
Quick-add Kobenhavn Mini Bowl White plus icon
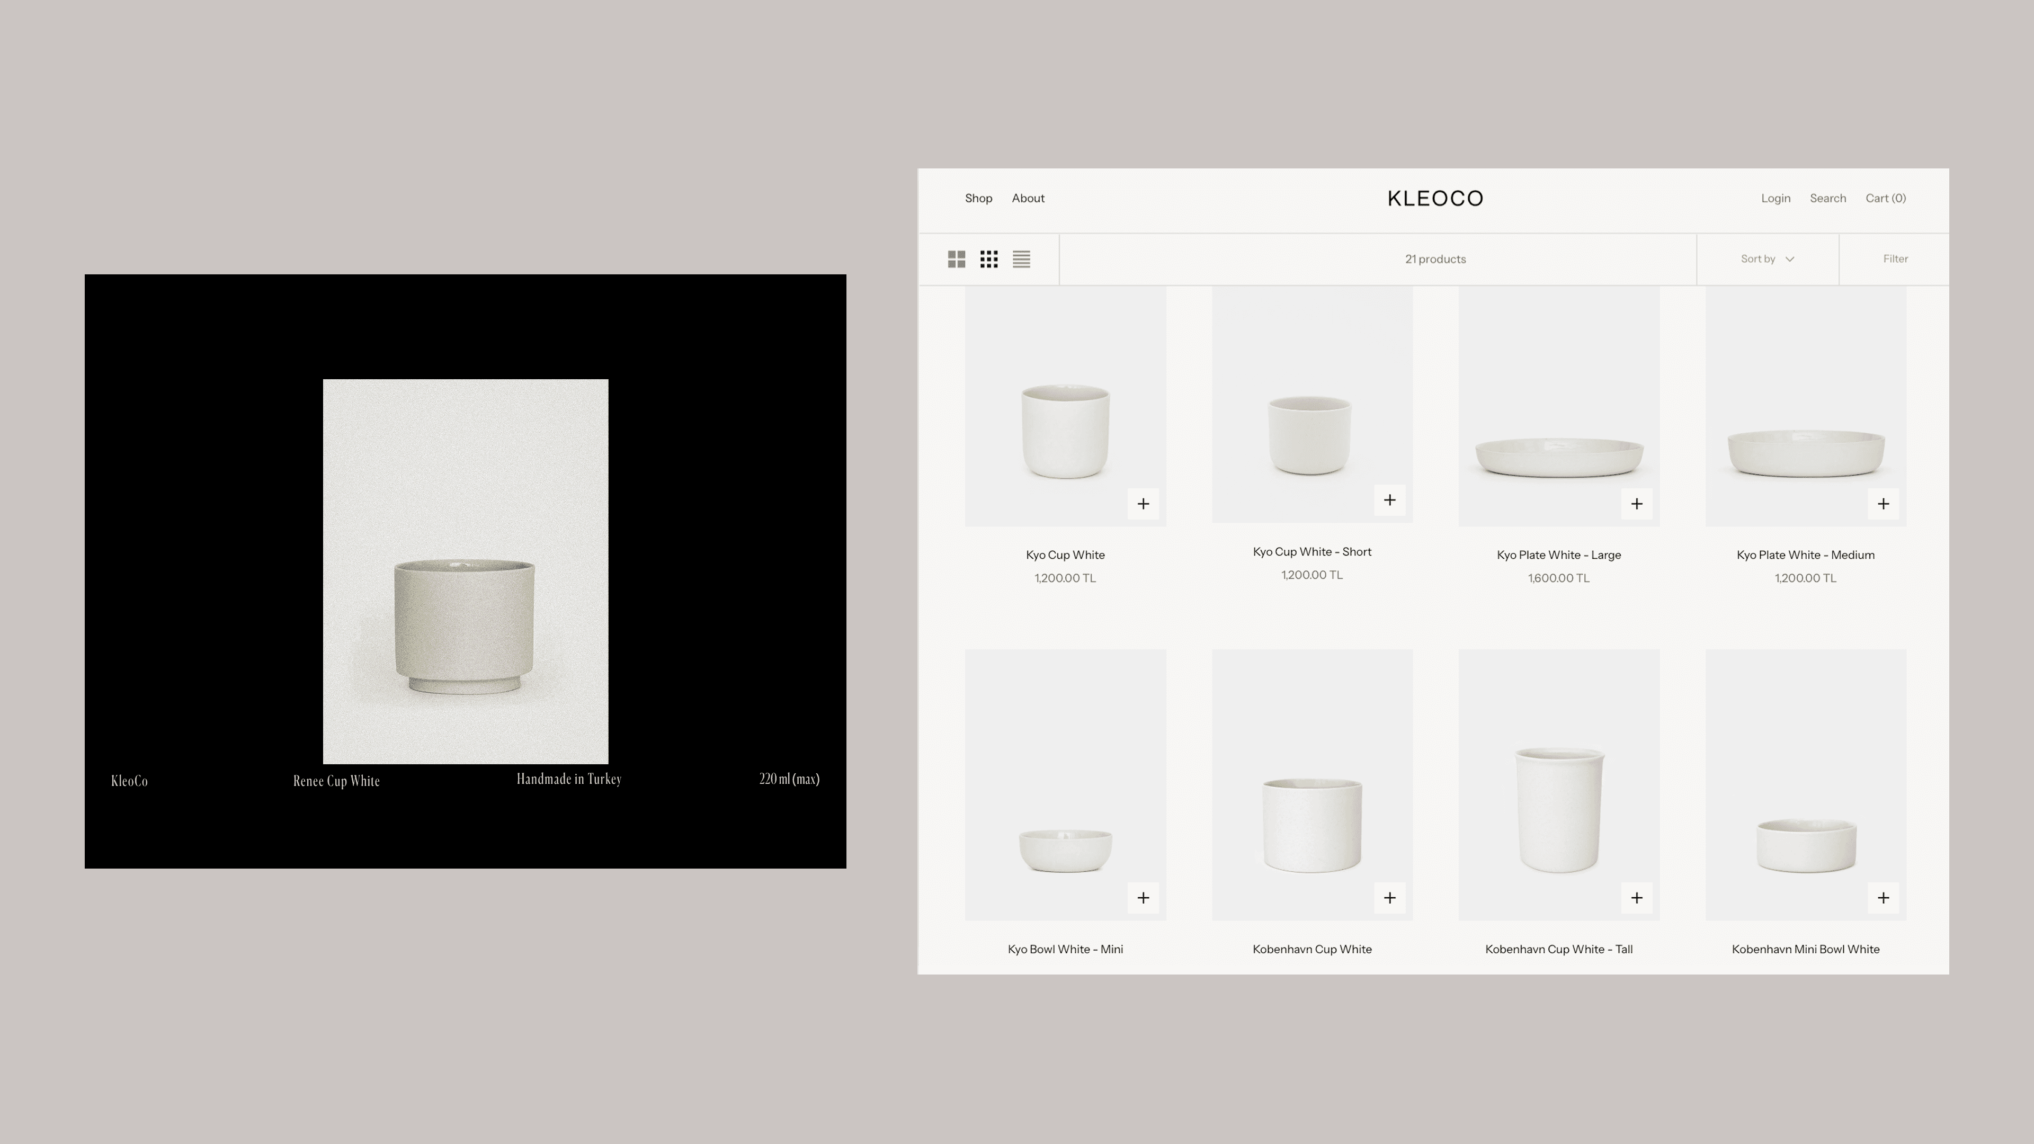click(1883, 898)
